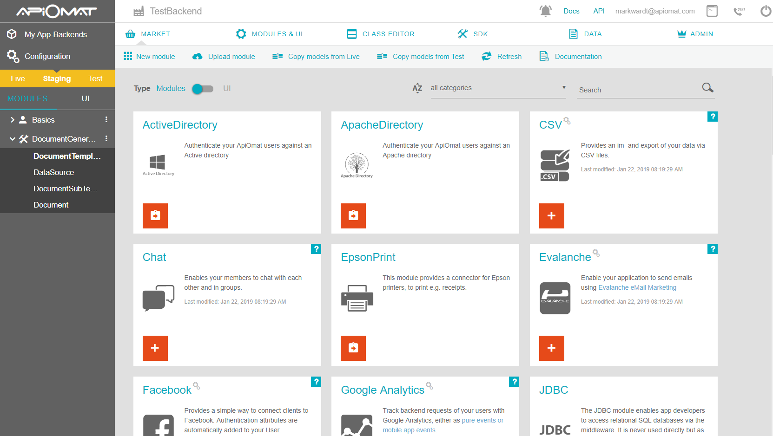Install the ActiveDirectory module via briefcase icon
773x436 pixels.
coord(155,216)
